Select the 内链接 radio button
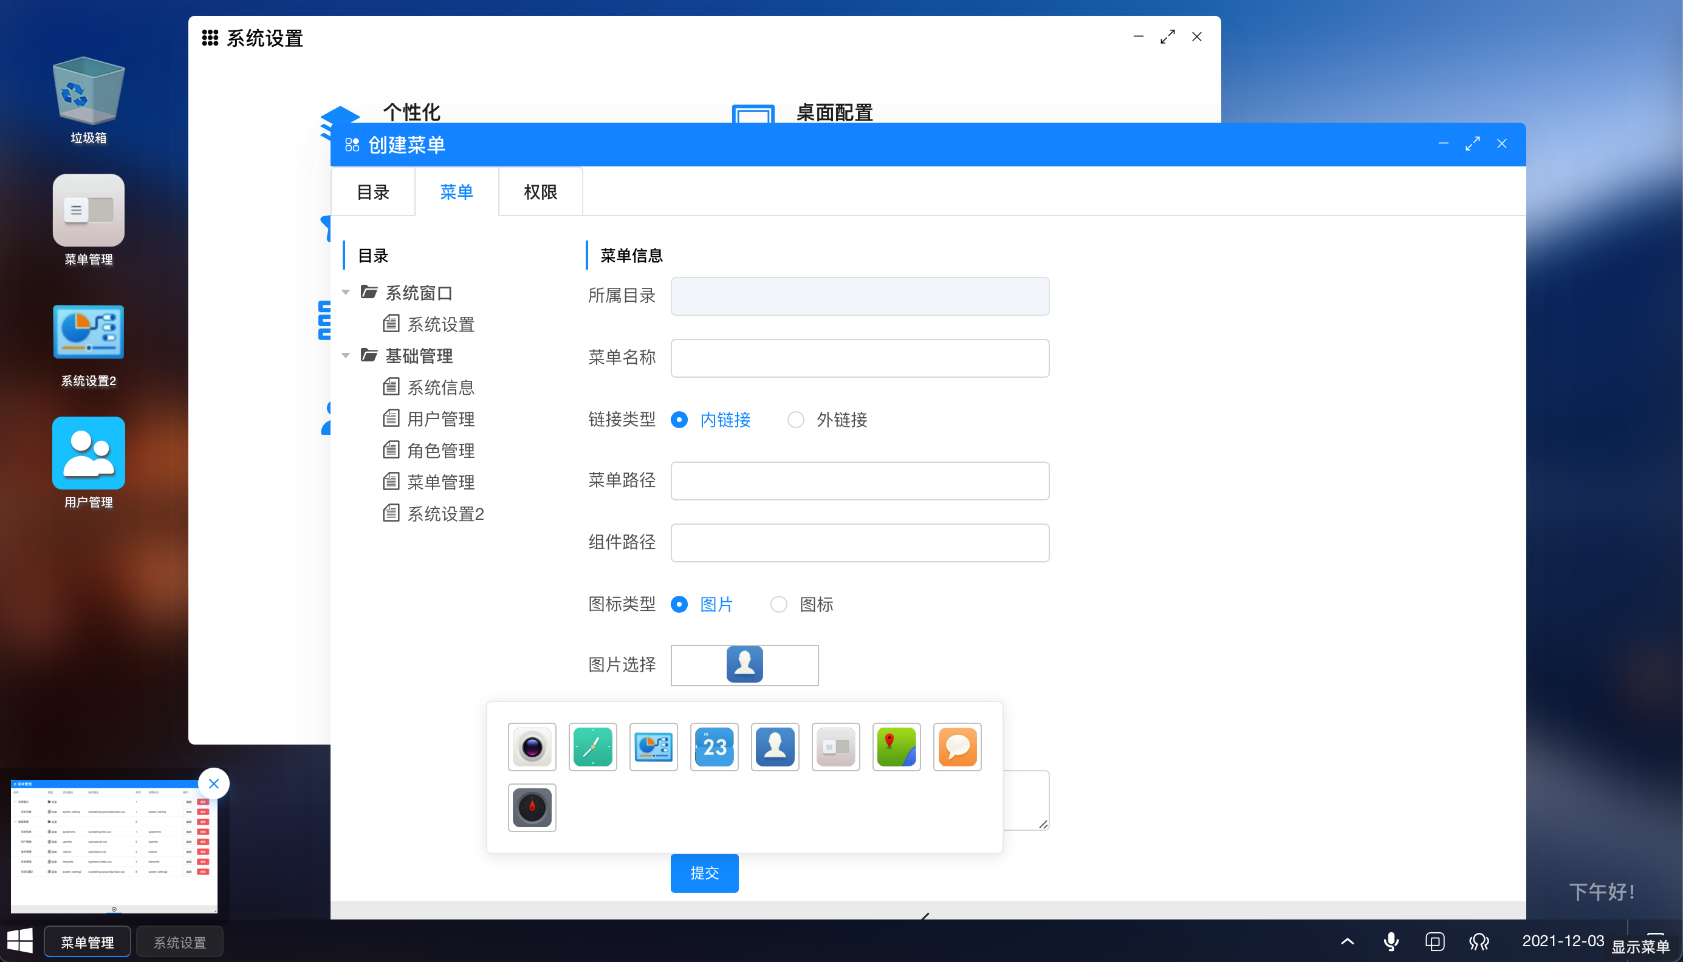This screenshot has height=962, width=1683. click(679, 420)
